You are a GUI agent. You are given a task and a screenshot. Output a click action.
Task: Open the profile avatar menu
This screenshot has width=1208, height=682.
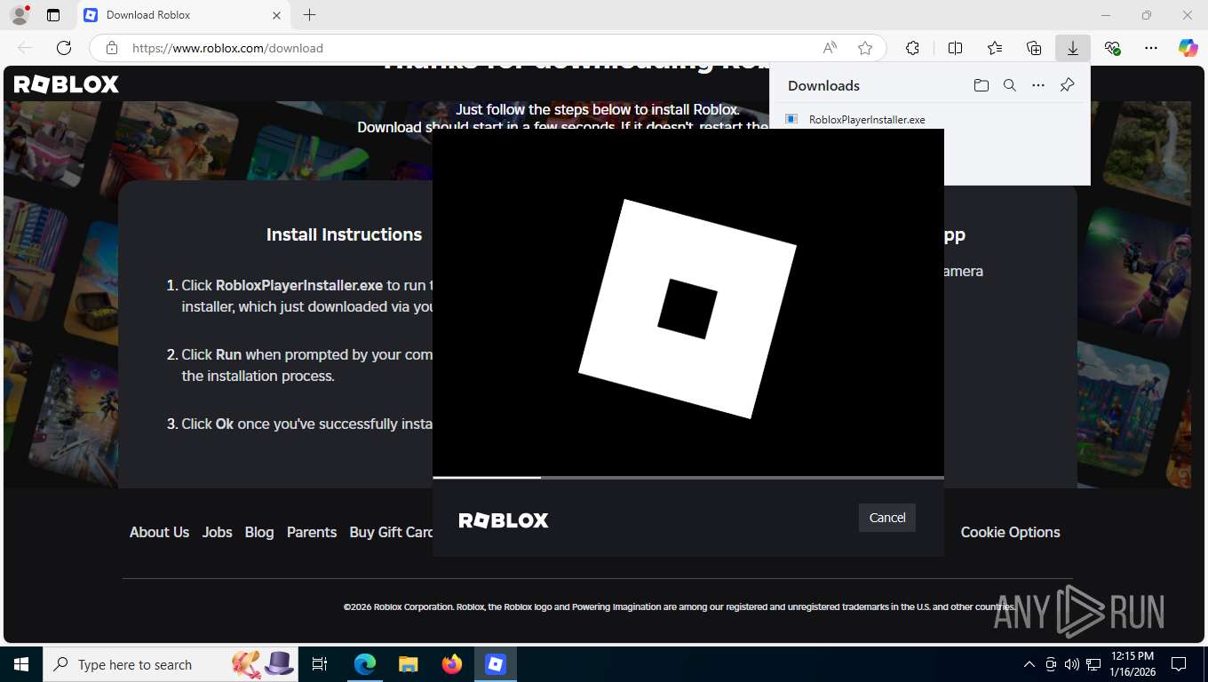(x=20, y=15)
